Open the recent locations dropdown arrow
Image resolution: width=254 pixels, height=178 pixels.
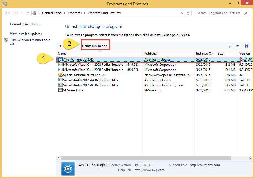coord(22,13)
